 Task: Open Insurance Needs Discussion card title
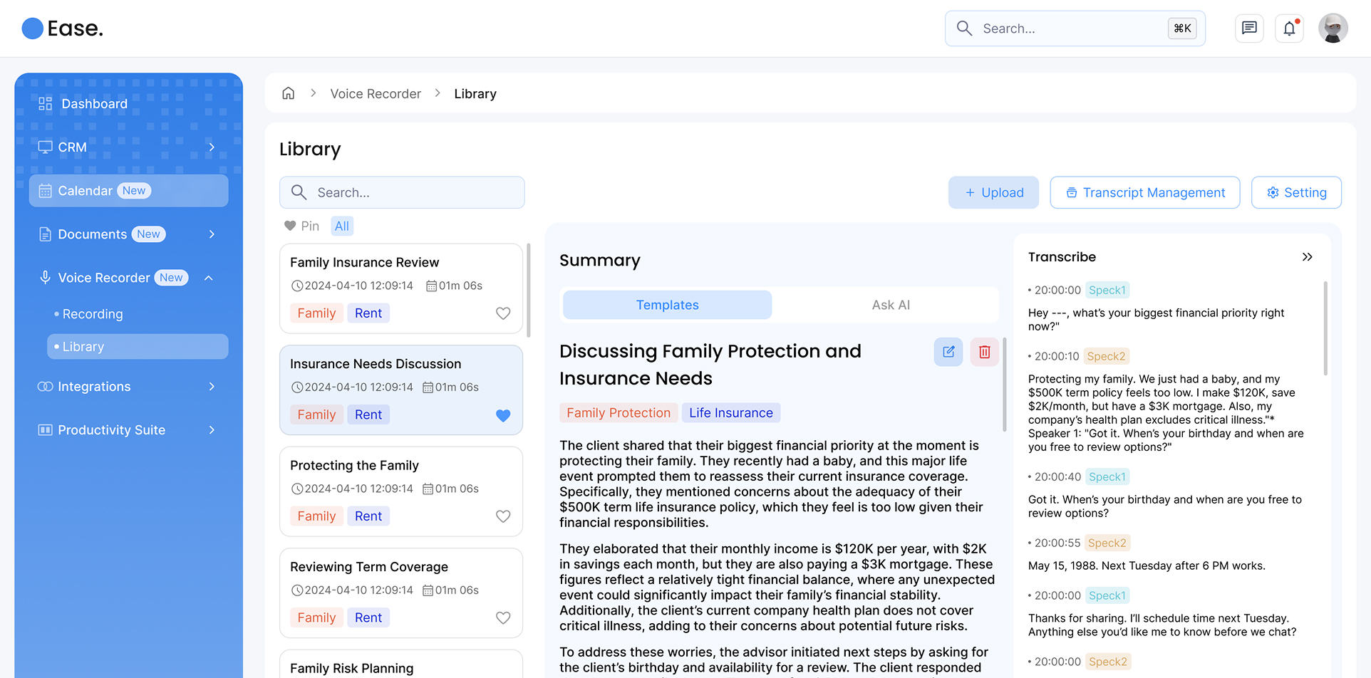coord(376,364)
